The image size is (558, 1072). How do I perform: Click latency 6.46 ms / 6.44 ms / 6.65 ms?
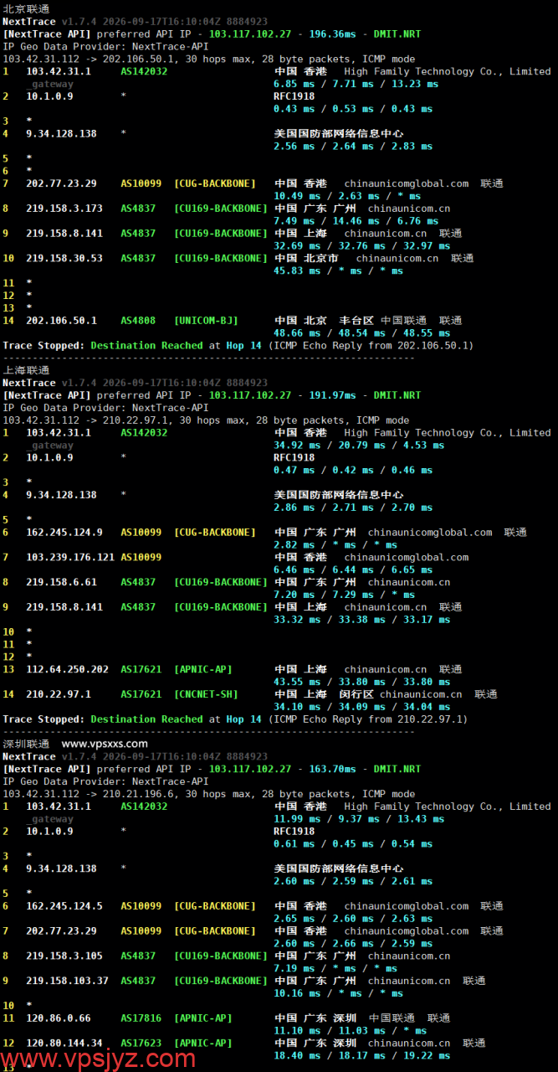pyautogui.click(x=353, y=569)
